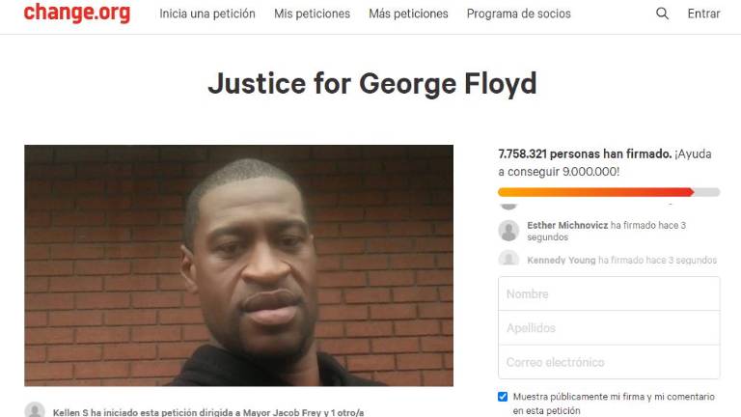
Task: Click Kennedy Young signer name
Action: click(x=562, y=260)
